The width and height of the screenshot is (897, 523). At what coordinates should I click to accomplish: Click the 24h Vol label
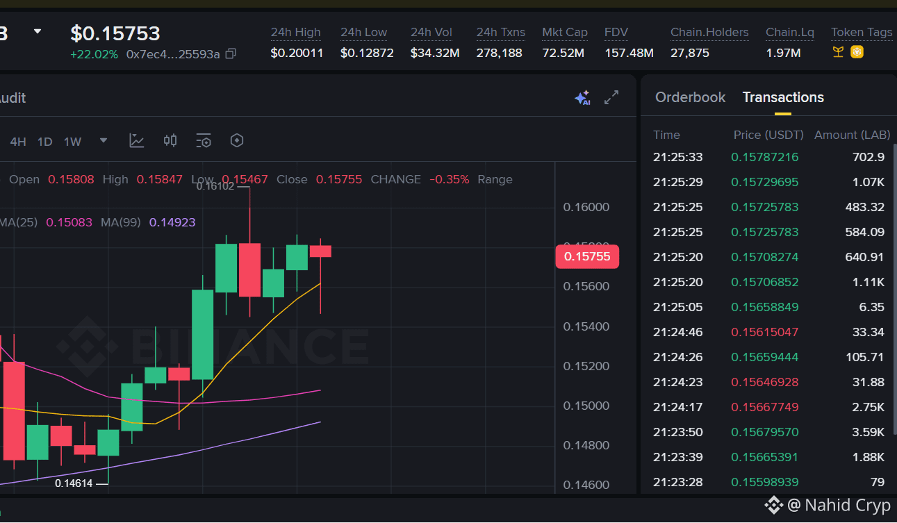tap(431, 32)
